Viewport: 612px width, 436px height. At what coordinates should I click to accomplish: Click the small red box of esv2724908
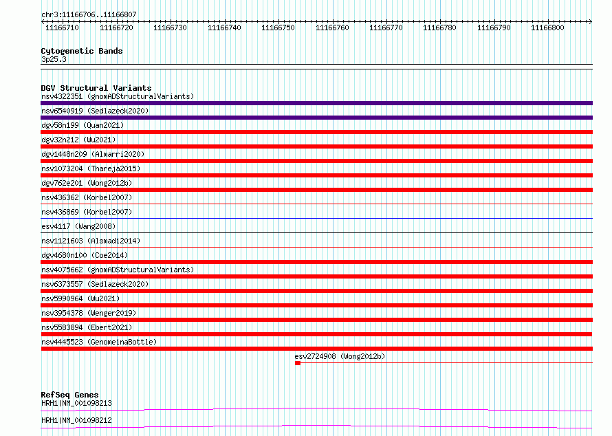click(x=298, y=363)
